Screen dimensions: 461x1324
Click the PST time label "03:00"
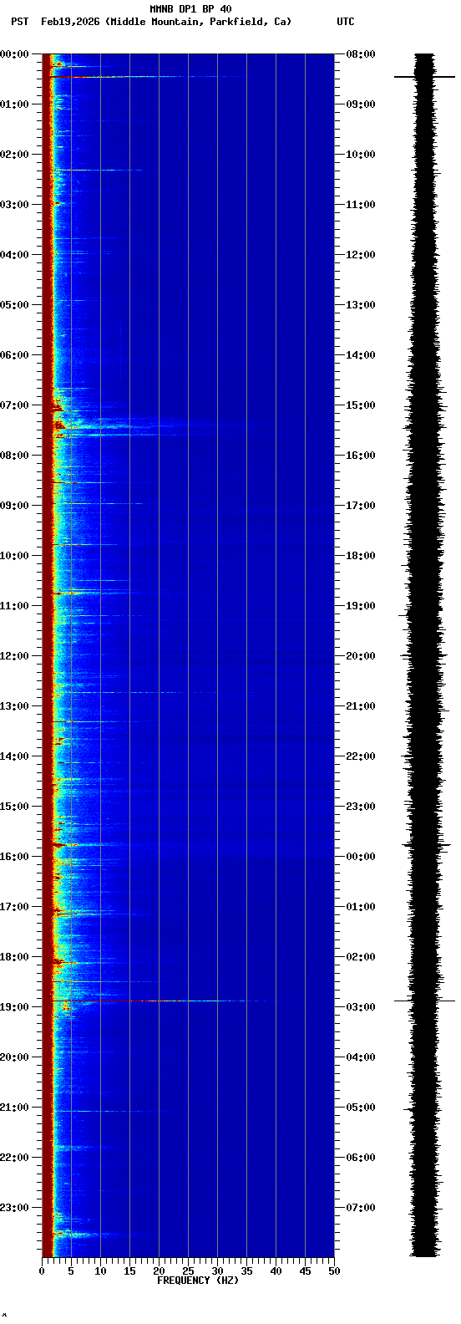(x=14, y=205)
